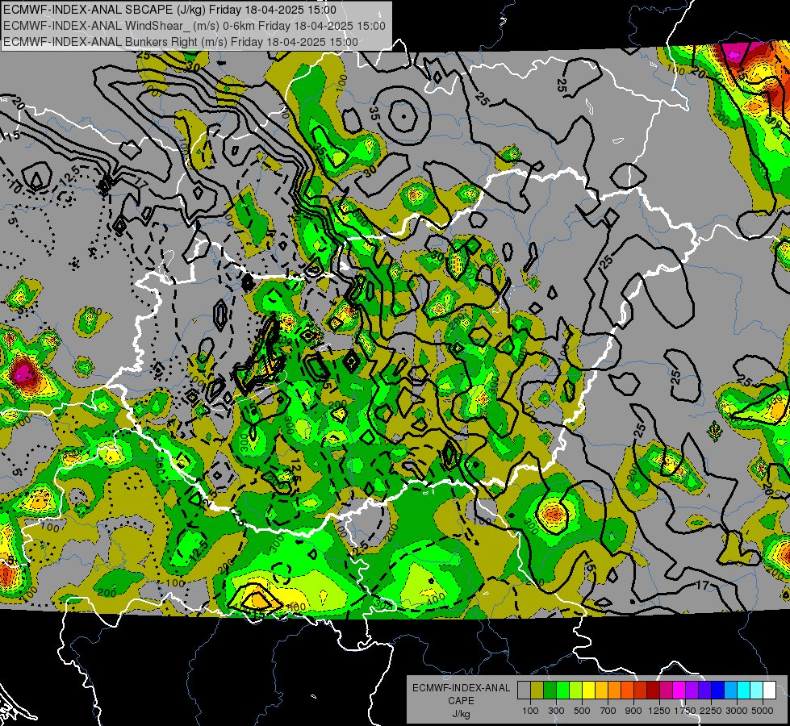Select the dark red legend swatch
790x726 pixels.
653,690
